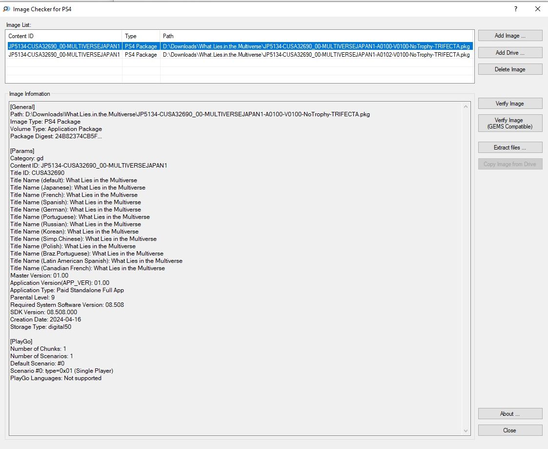Sort by the Content ID column header
The image size is (548, 449).
tap(64, 36)
